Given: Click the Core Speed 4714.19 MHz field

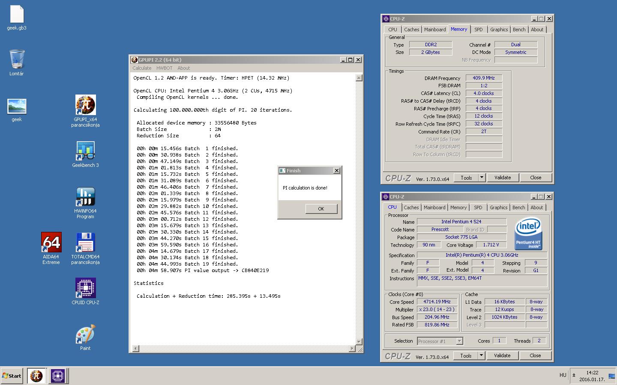Looking at the screenshot, I should tap(437, 302).
